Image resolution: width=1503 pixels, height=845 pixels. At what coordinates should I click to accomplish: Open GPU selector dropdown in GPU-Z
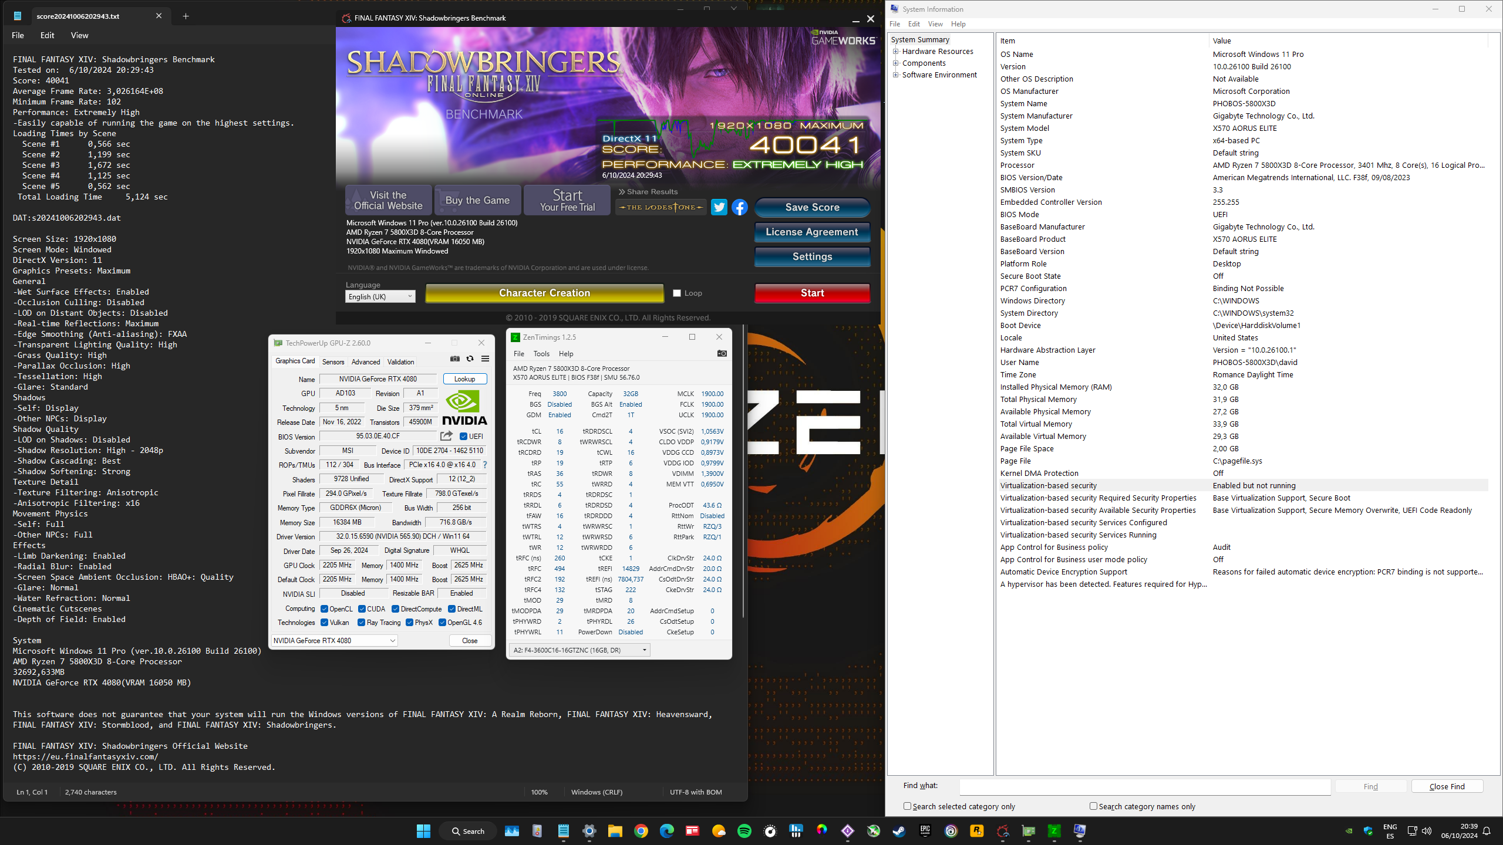(334, 640)
